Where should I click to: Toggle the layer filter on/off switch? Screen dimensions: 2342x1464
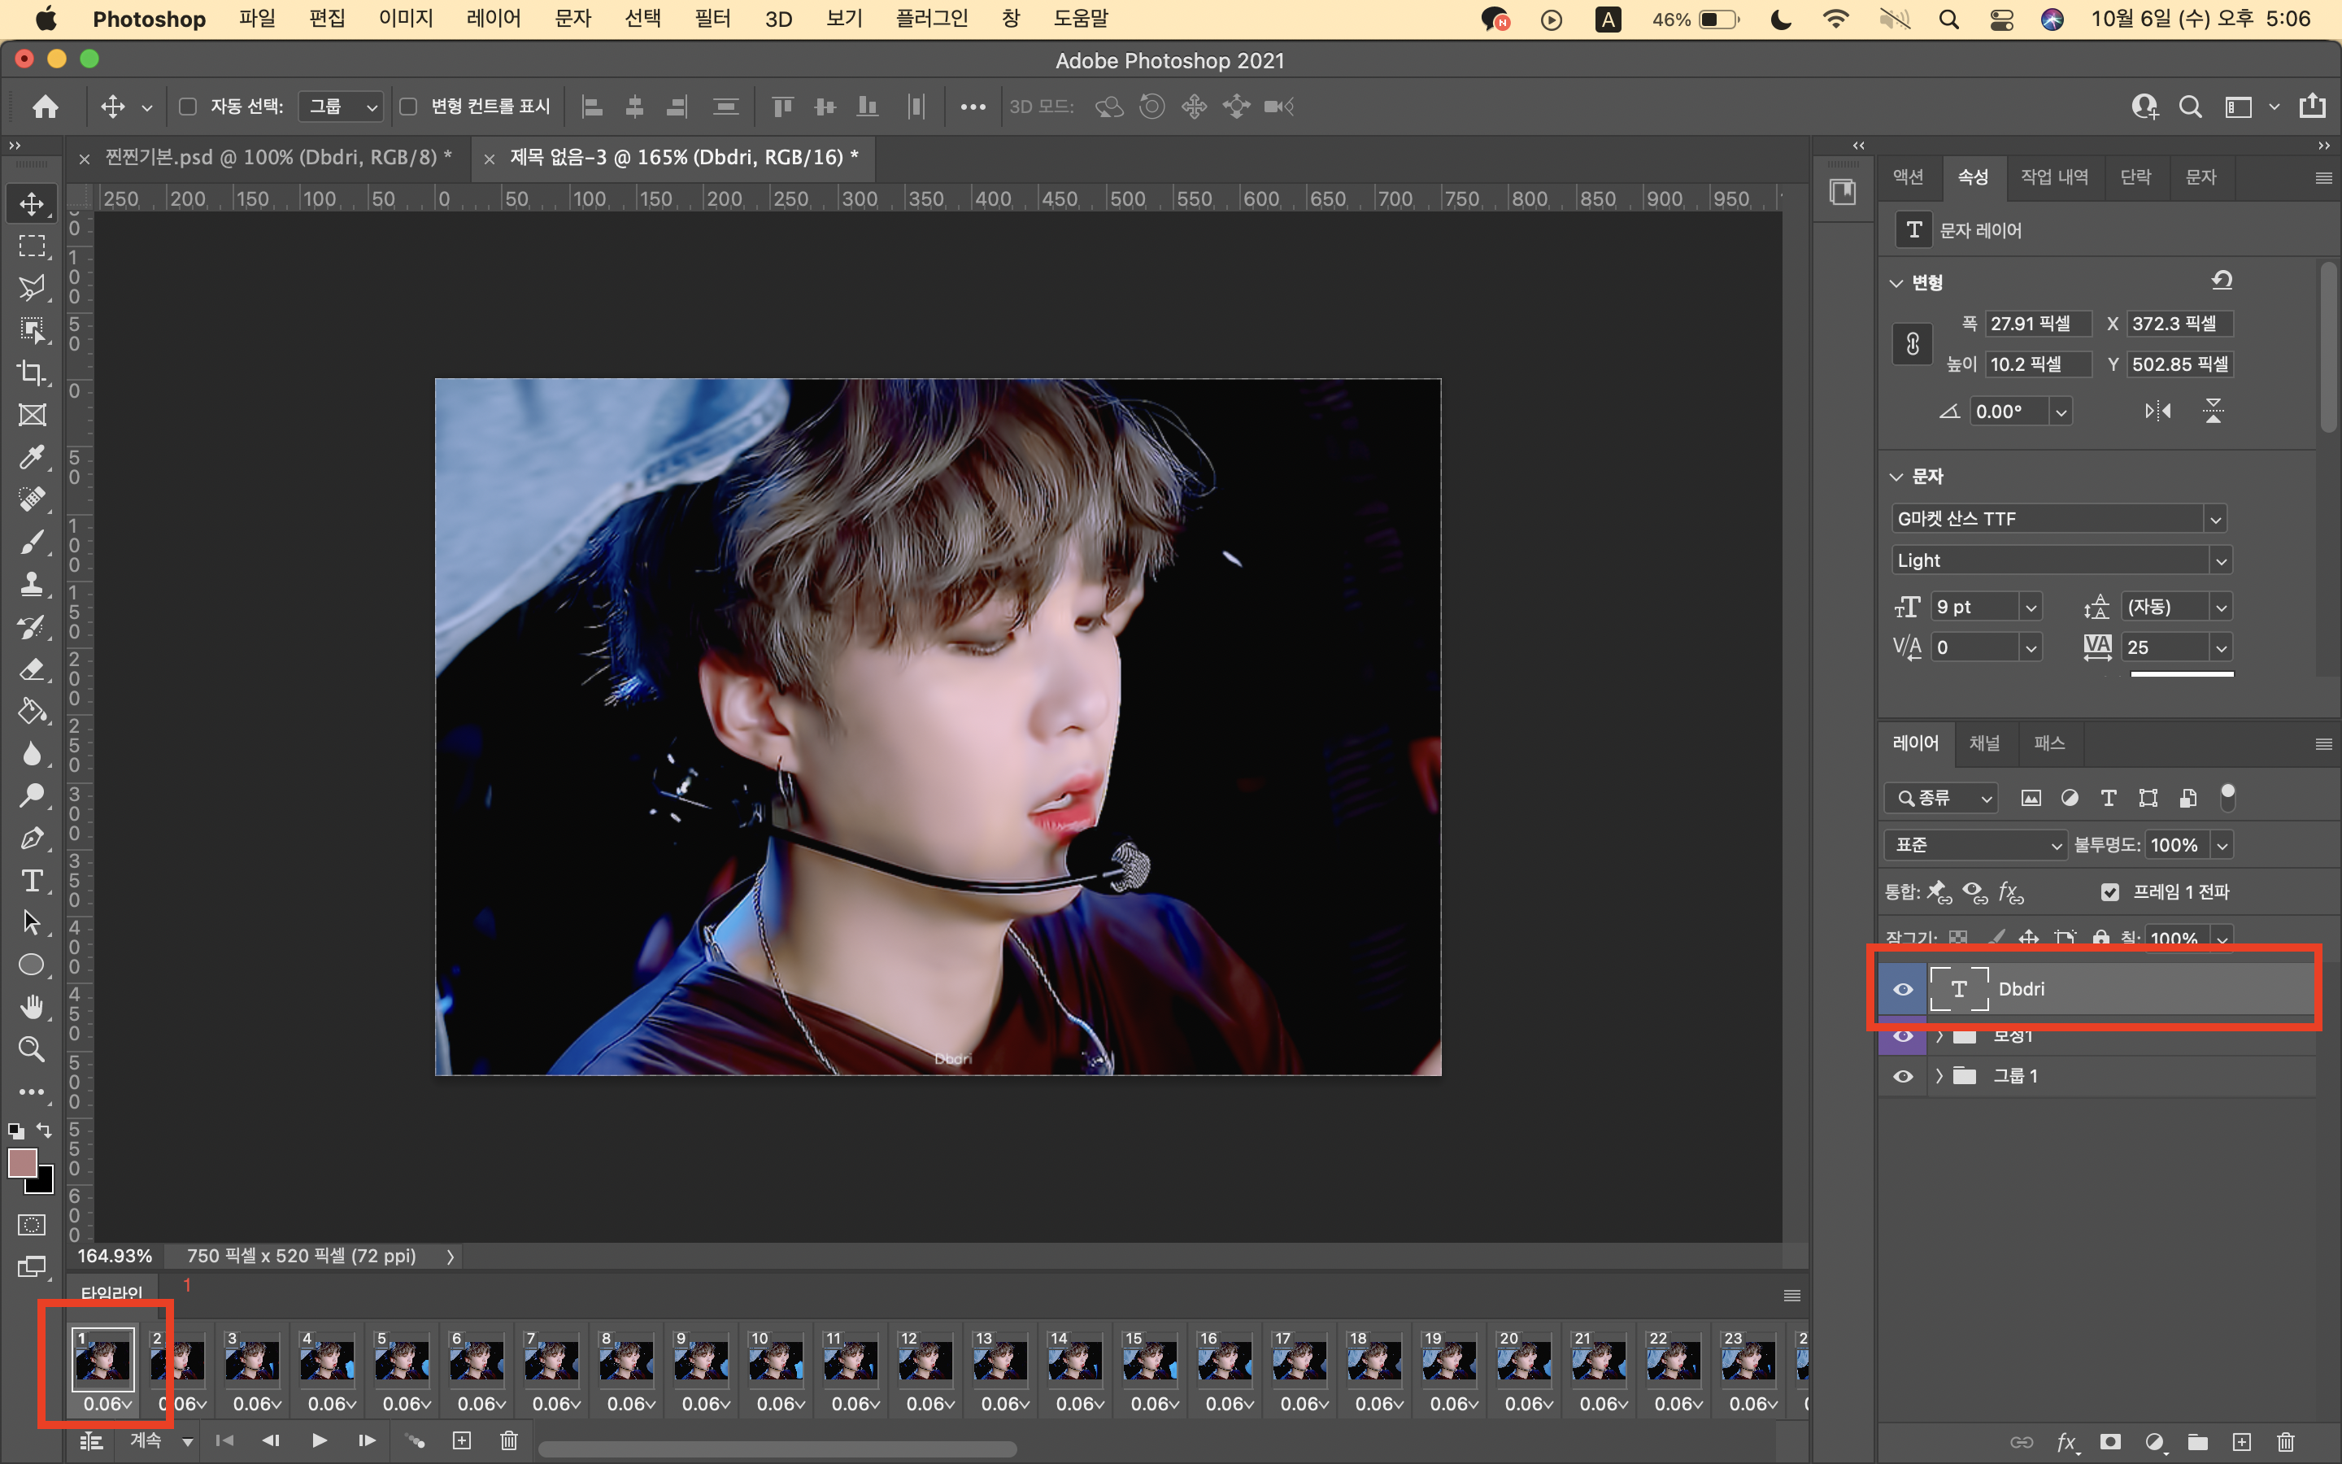click(x=2228, y=798)
